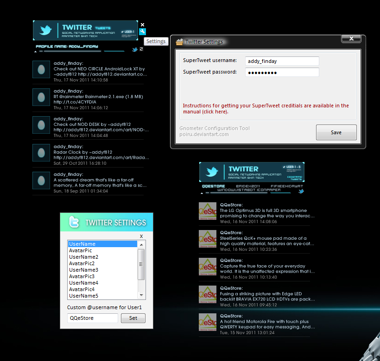Screen dimensions: 380x361
Task: Switch to the QQESTORE user tab
Action: [x=214, y=186]
